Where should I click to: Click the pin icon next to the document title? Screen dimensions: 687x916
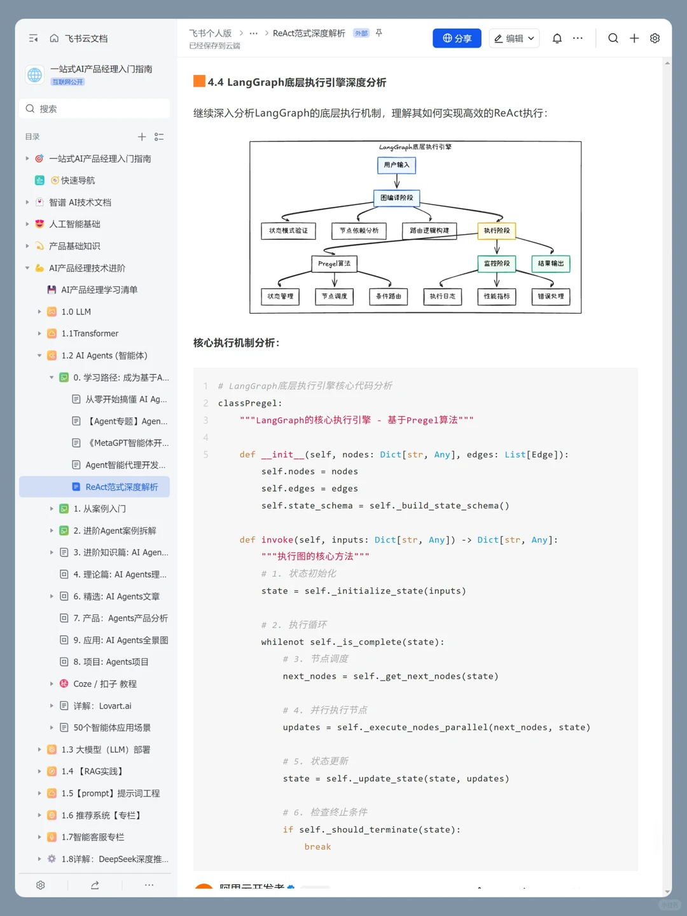(379, 33)
